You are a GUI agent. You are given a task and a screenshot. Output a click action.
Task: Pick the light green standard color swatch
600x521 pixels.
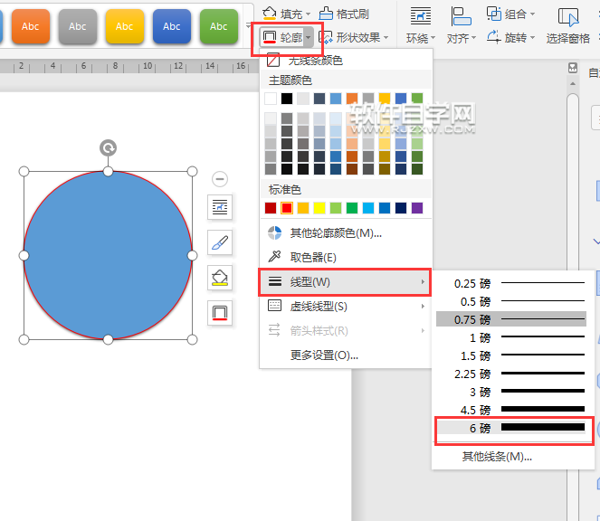(336, 208)
